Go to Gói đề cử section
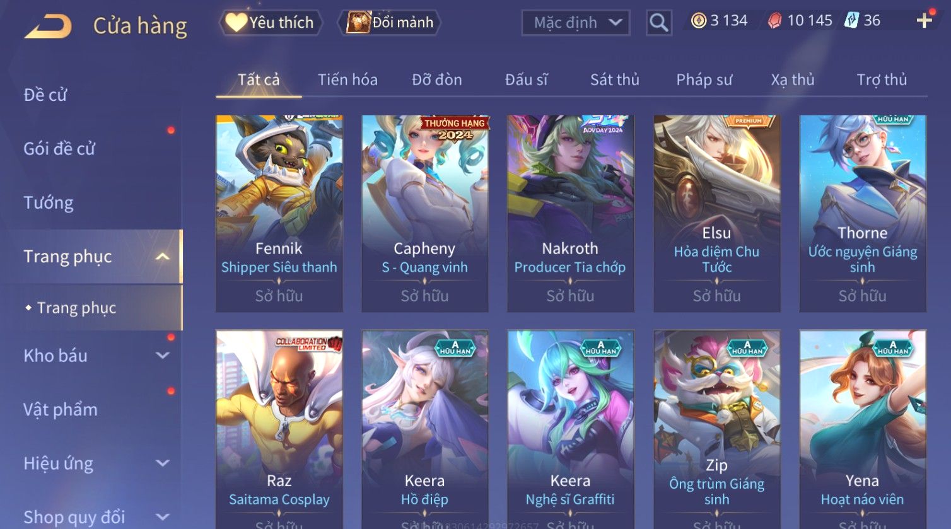This screenshot has height=529, width=951. [59, 149]
